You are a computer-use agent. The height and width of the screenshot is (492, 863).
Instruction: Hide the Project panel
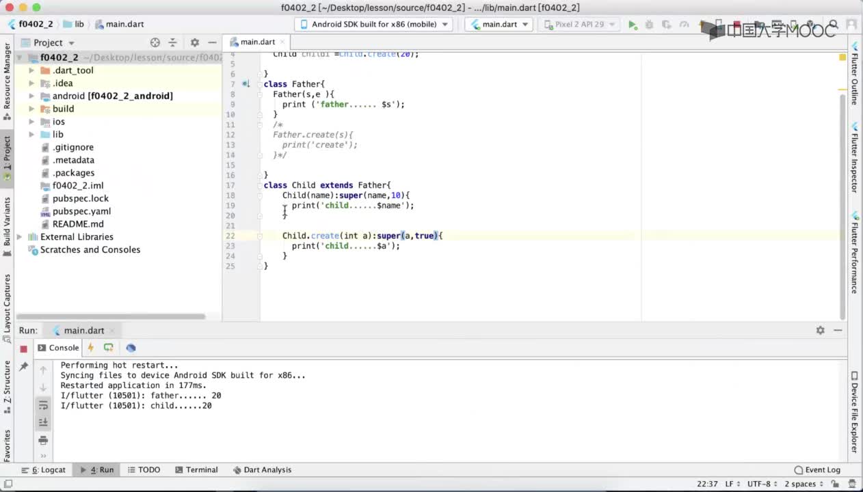point(212,42)
